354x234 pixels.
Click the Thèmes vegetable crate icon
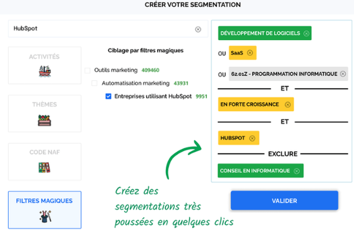(x=45, y=120)
